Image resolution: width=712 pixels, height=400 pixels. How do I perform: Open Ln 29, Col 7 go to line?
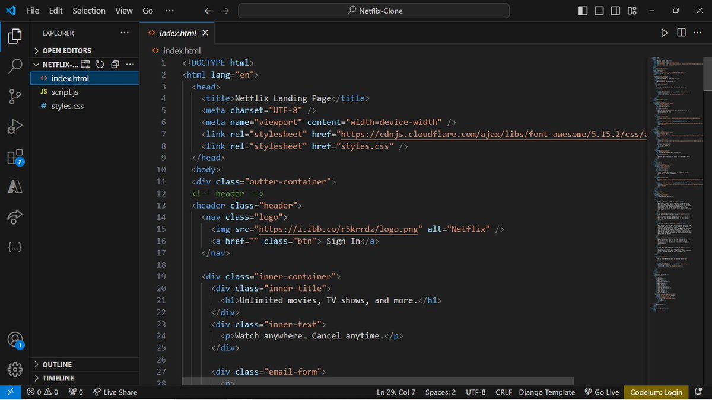coord(396,392)
